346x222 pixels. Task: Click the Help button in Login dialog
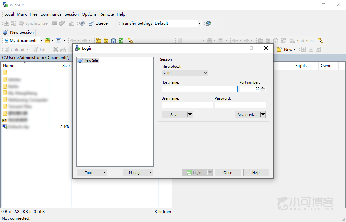(256, 173)
